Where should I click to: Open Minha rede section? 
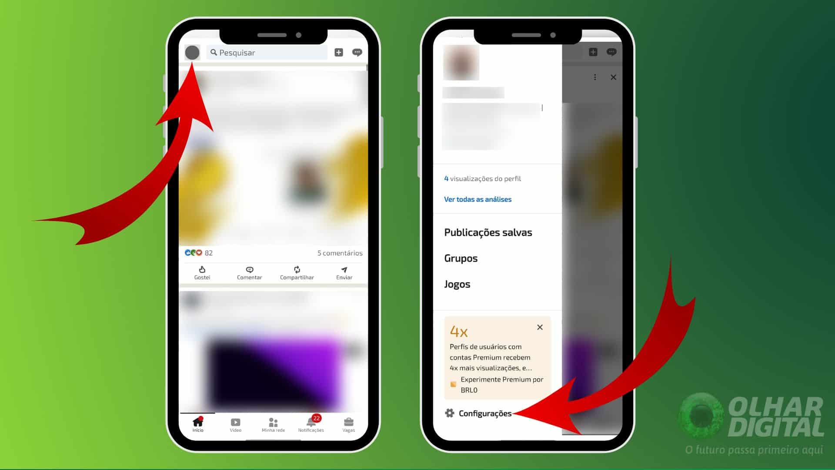[273, 425]
